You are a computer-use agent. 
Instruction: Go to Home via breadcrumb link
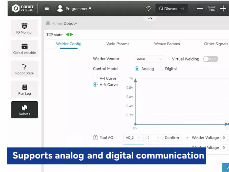pyautogui.click(x=57, y=23)
